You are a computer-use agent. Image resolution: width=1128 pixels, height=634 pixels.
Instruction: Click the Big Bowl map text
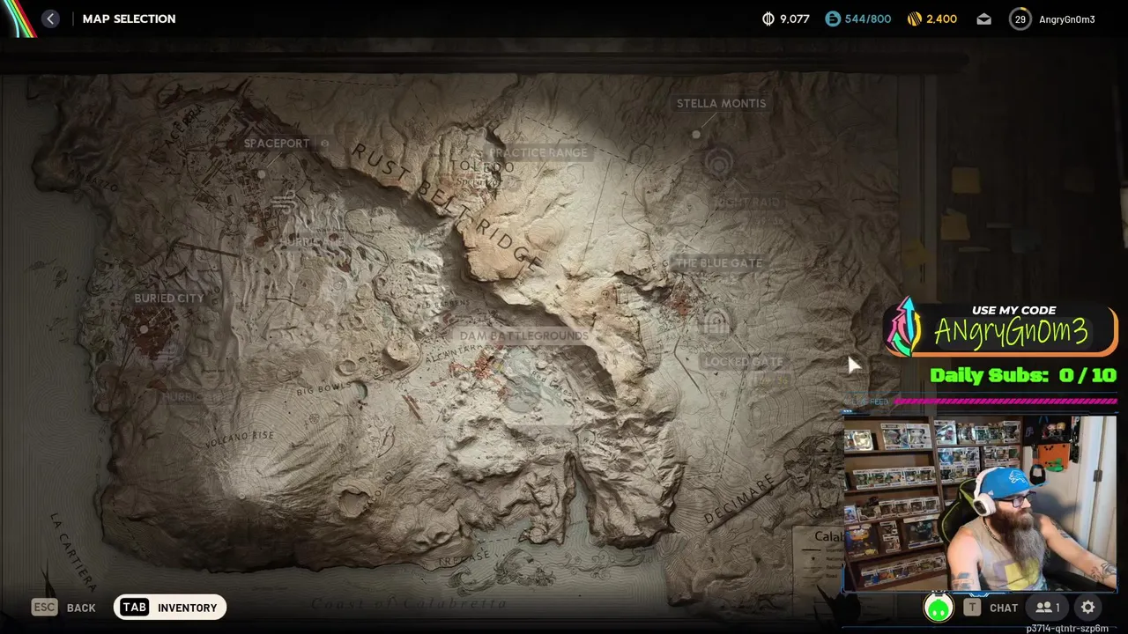coord(323,389)
